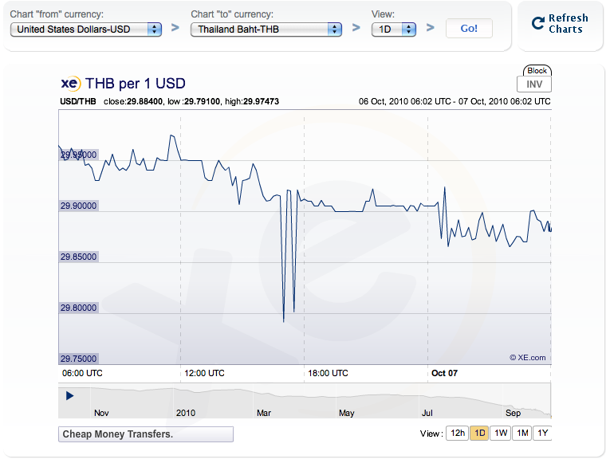The image size is (610, 467).
Task: Switch chart view to 1W
Action: pyautogui.click(x=501, y=434)
